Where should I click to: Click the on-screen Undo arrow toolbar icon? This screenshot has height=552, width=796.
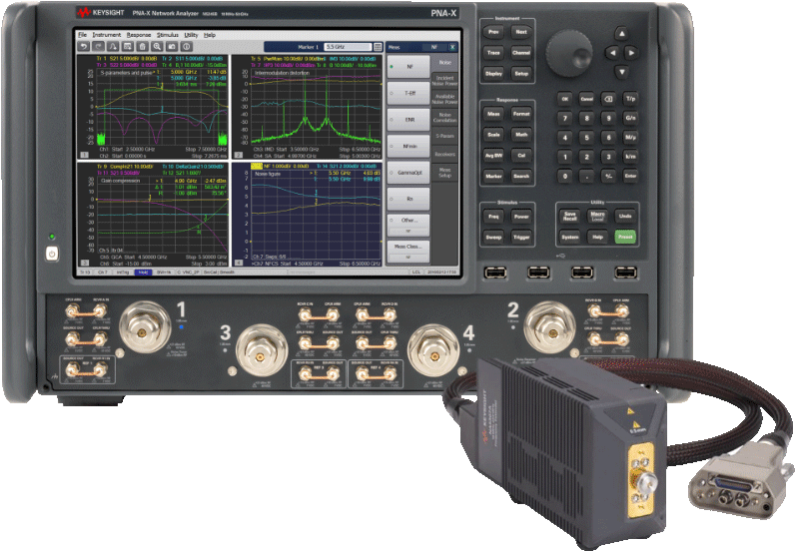coord(83,47)
